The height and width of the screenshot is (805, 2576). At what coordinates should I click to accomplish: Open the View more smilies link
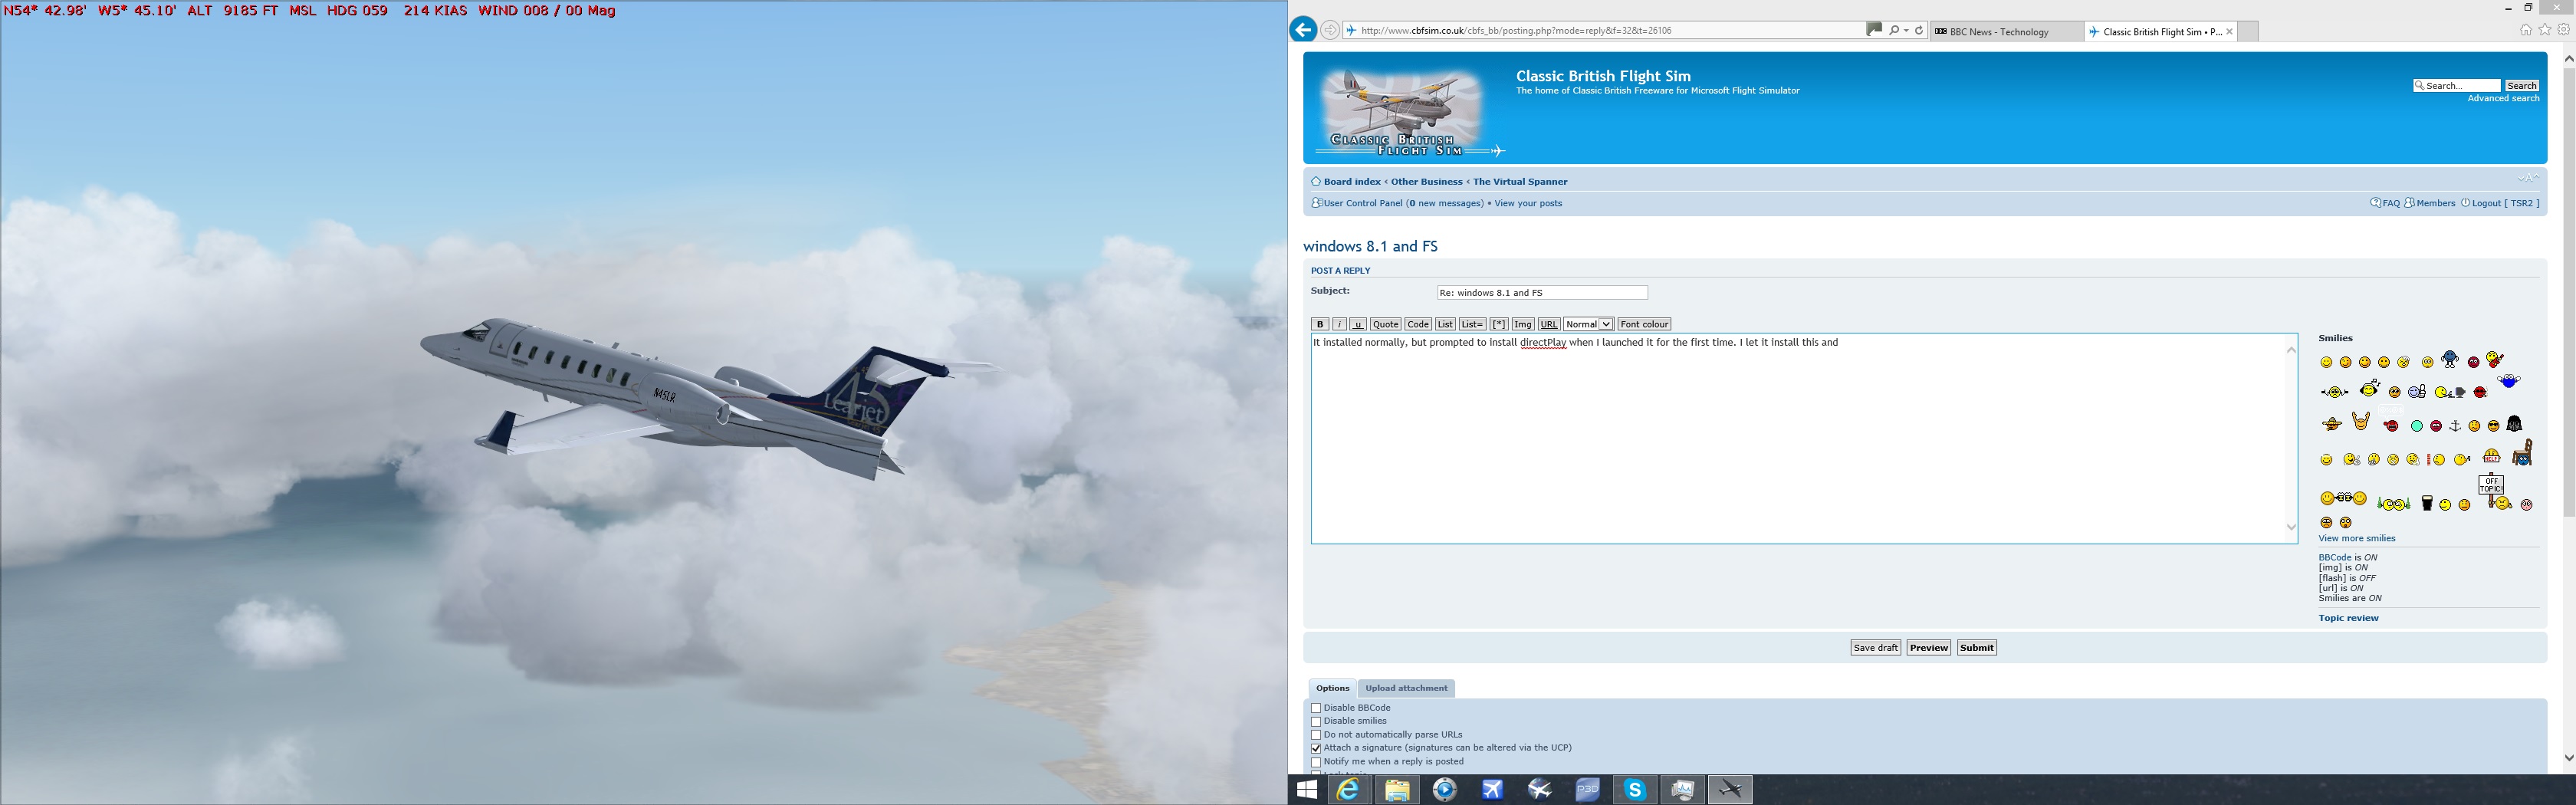(x=2357, y=539)
